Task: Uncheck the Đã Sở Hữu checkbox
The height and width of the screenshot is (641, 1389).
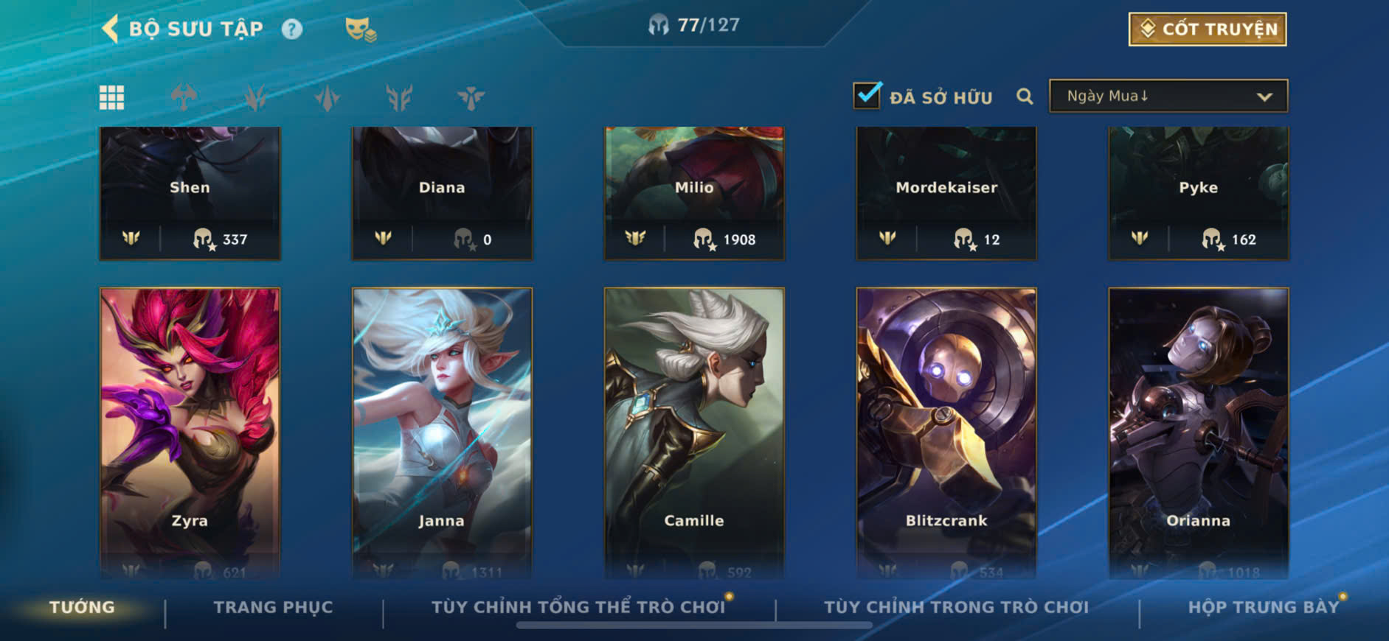Action: point(867,96)
